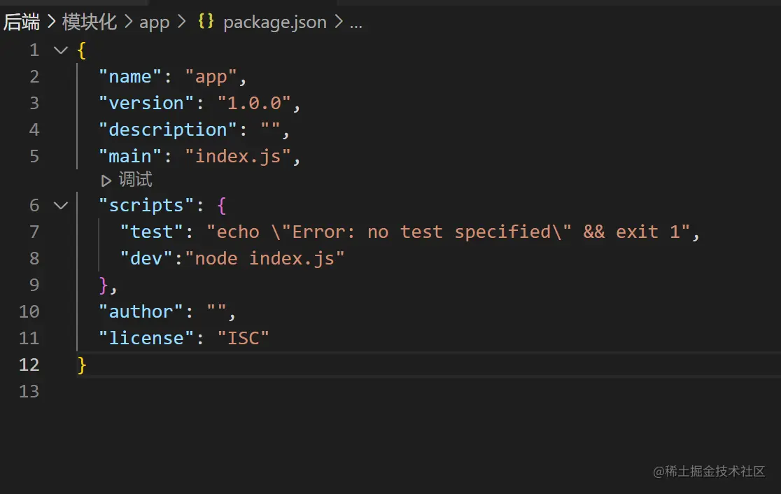The image size is (781, 494).
Task: Click line number 7 in gutter
Action: pos(34,232)
